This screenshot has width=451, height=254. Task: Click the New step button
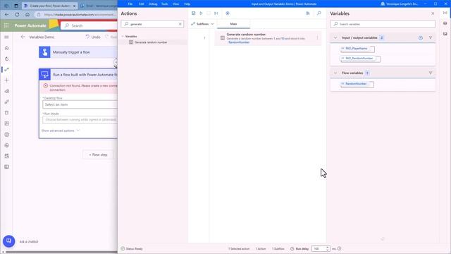[98, 155]
